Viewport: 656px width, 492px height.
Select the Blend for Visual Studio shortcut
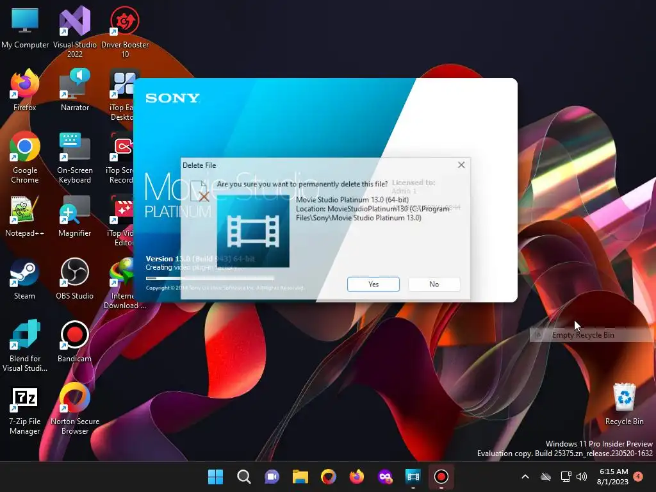pos(25,345)
